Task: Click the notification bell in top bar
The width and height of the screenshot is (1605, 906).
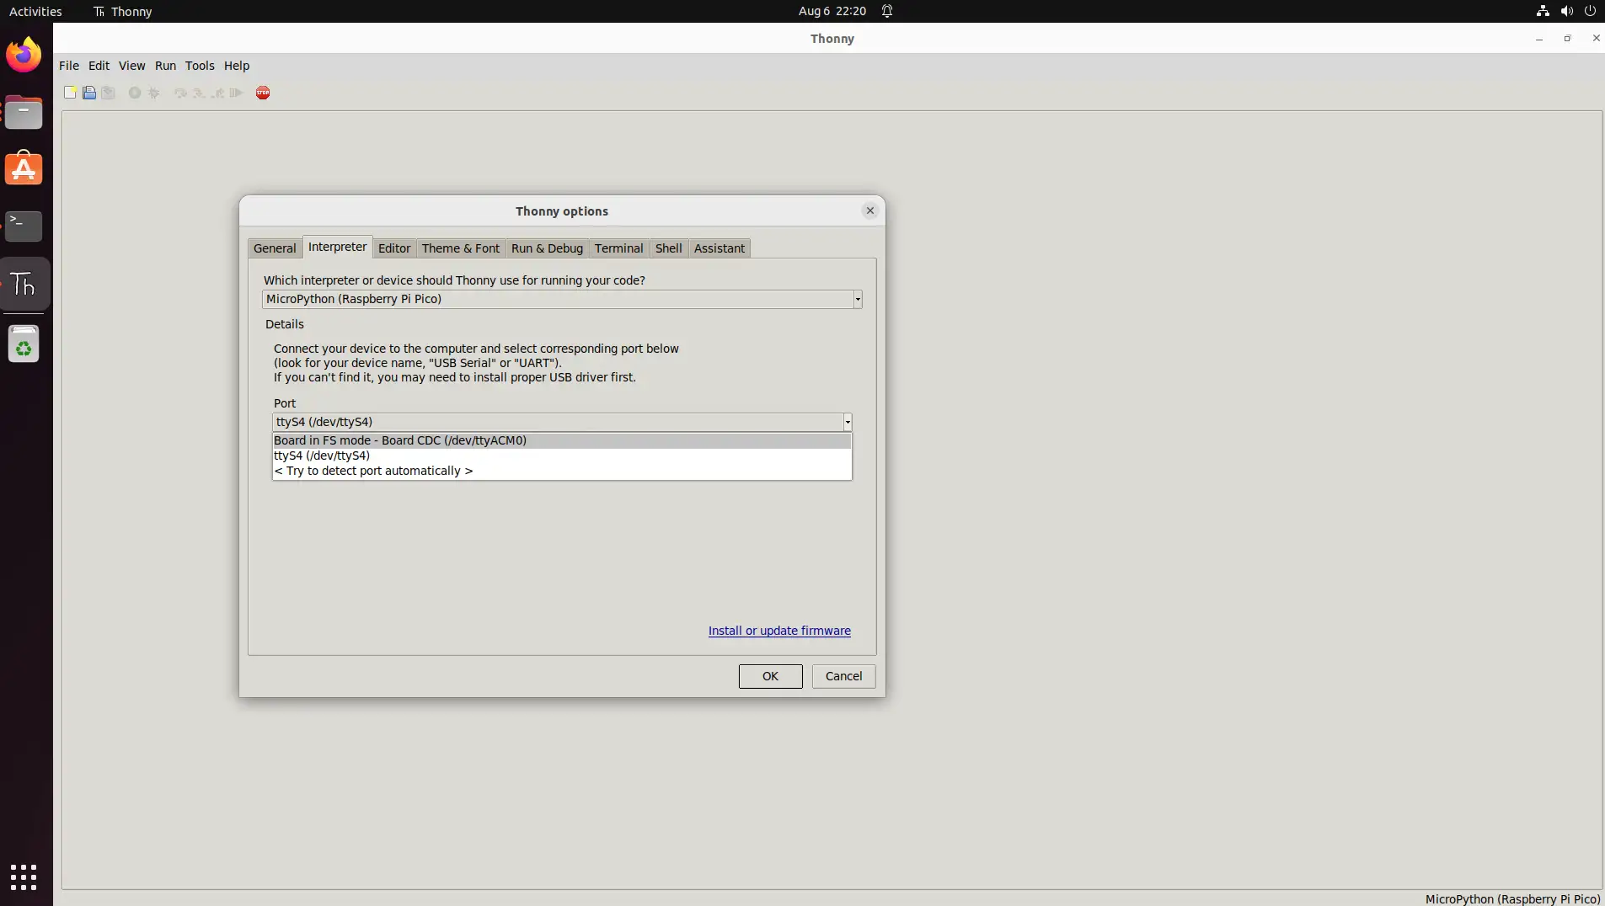Action: [x=887, y=11]
